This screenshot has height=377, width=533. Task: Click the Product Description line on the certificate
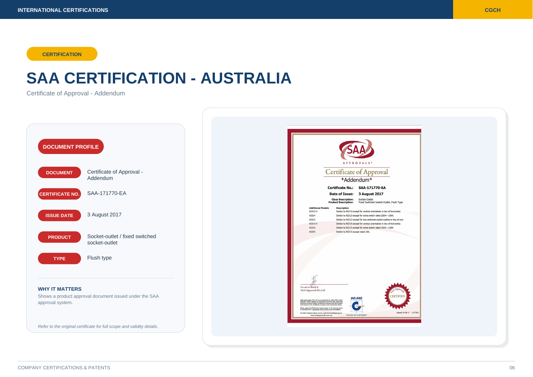(x=365, y=202)
